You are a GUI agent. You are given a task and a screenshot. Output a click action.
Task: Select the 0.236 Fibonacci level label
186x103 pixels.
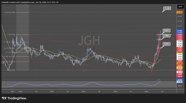(9, 62)
